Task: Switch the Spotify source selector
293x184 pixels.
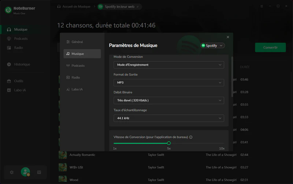Action: pyautogui.click(x=212, y=46)
